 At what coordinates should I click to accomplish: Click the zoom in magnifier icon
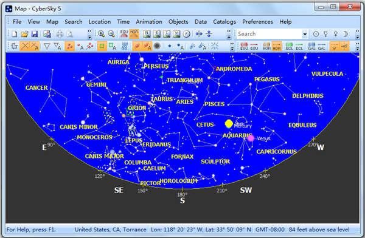pos(101,34)
